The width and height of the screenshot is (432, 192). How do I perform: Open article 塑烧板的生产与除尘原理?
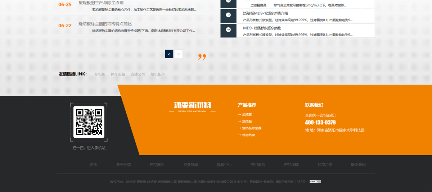pos(101,3)
